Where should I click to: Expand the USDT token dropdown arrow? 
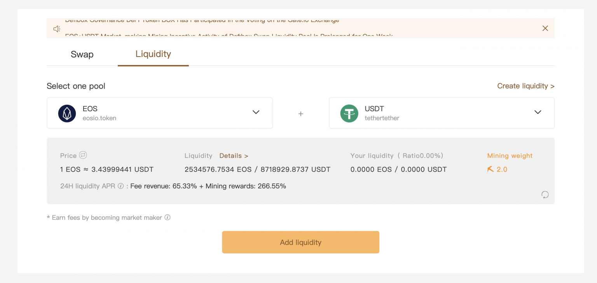[x=538, y=112]
